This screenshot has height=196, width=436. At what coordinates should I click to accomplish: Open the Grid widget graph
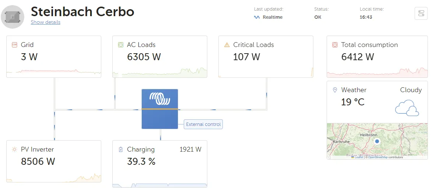tap(54, 72)
